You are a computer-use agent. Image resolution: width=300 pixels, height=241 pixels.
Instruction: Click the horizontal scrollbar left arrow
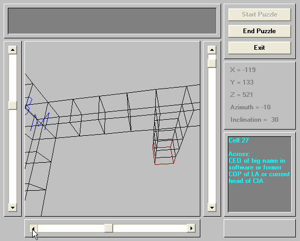tap(33, 229)
